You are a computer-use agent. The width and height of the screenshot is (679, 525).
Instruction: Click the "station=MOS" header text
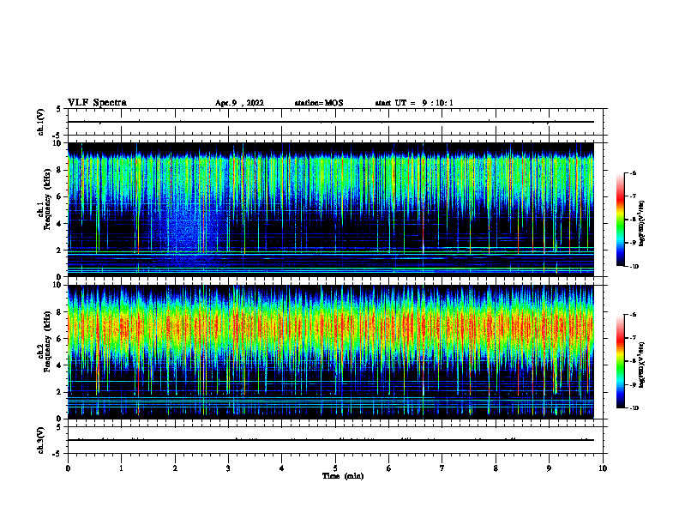point(319,103)
